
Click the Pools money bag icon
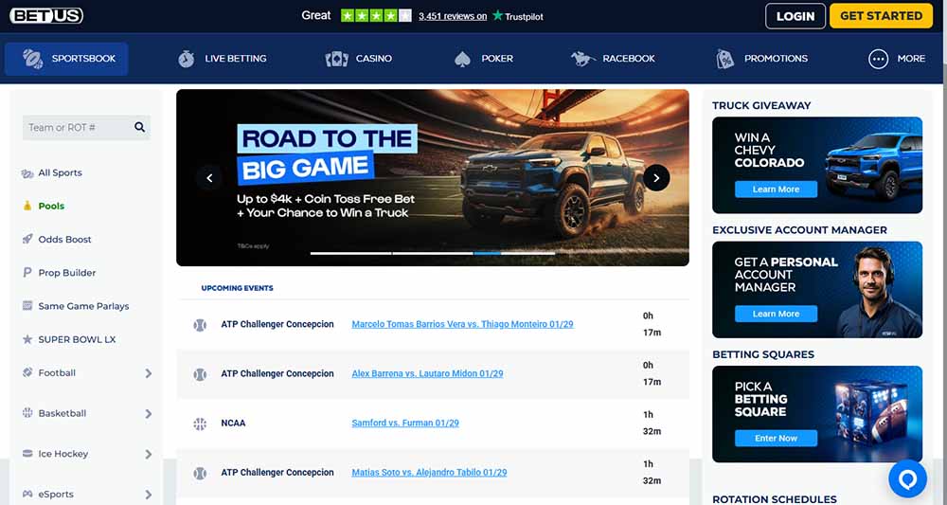[x=27, y=206]
